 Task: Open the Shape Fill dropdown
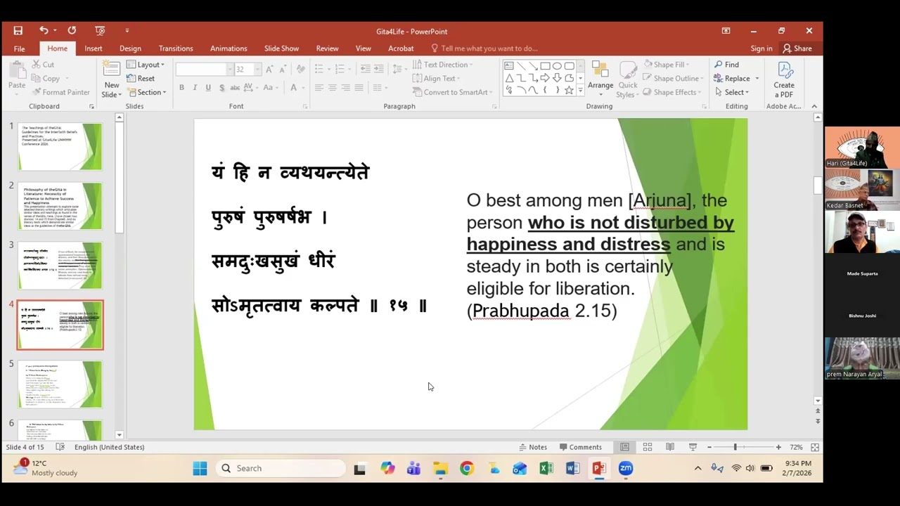(x=667, y=65)
